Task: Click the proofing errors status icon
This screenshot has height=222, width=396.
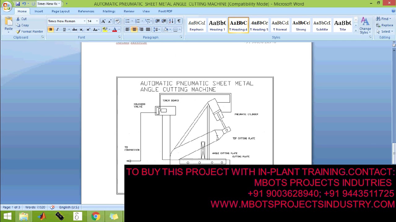Action: click(52, 207)
